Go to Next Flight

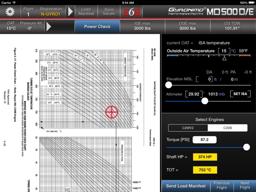click(245, 186)
